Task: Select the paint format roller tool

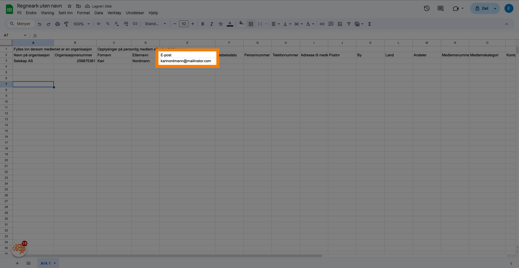Action: 66,24
